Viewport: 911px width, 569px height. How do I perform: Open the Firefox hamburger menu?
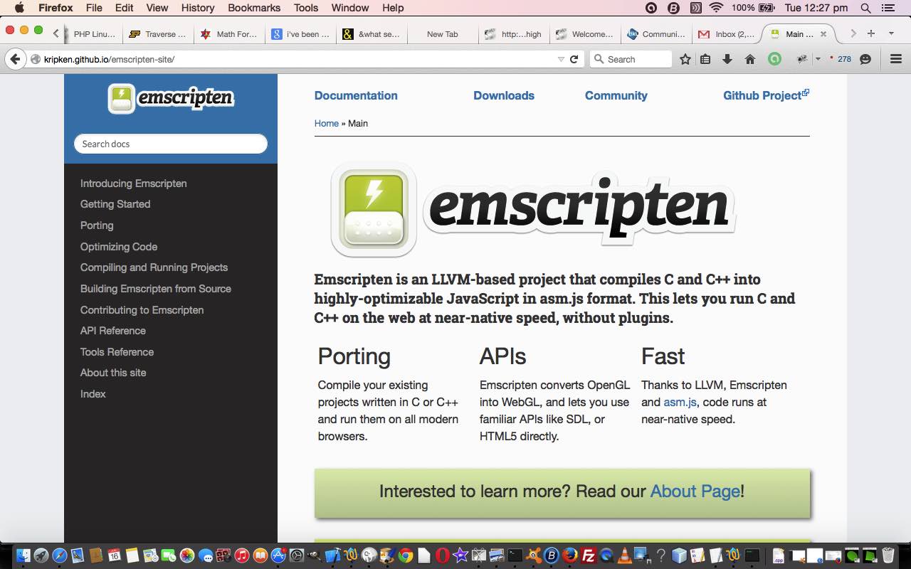pyautogui.click(x=896, y=59)
